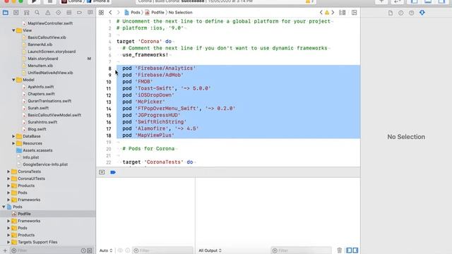Add editor on right
The width and height of the screenshot is (452, 254).
[x=355, y=13]
